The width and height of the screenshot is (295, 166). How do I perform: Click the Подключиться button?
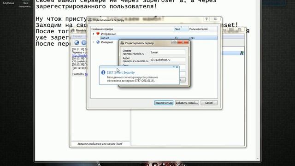point(164,103)
